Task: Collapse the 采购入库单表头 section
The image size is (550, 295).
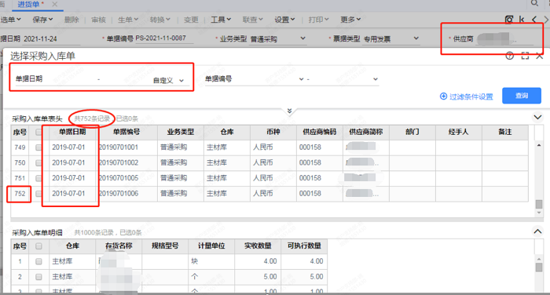Action: point(537,118)
